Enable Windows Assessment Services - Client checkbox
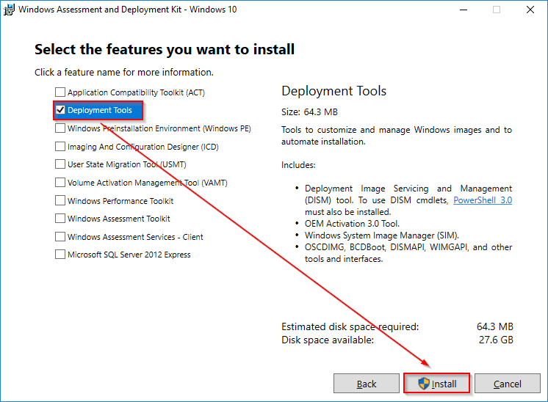Screen dimensions: 548x402 click(60, 236)
